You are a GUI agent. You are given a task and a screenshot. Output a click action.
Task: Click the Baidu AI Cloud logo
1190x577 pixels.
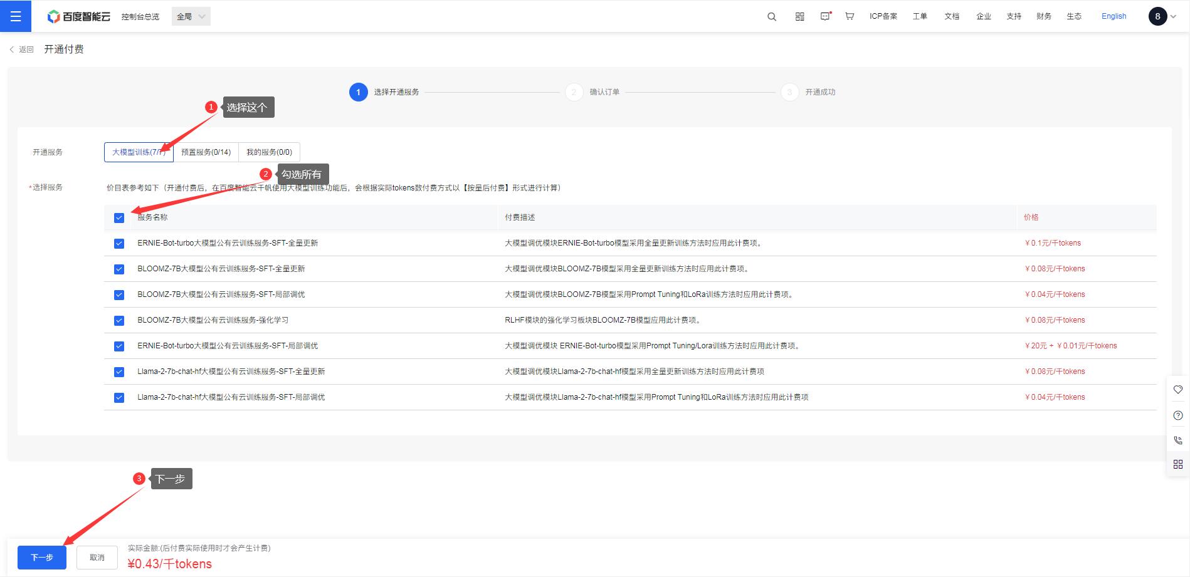[79, 16]
